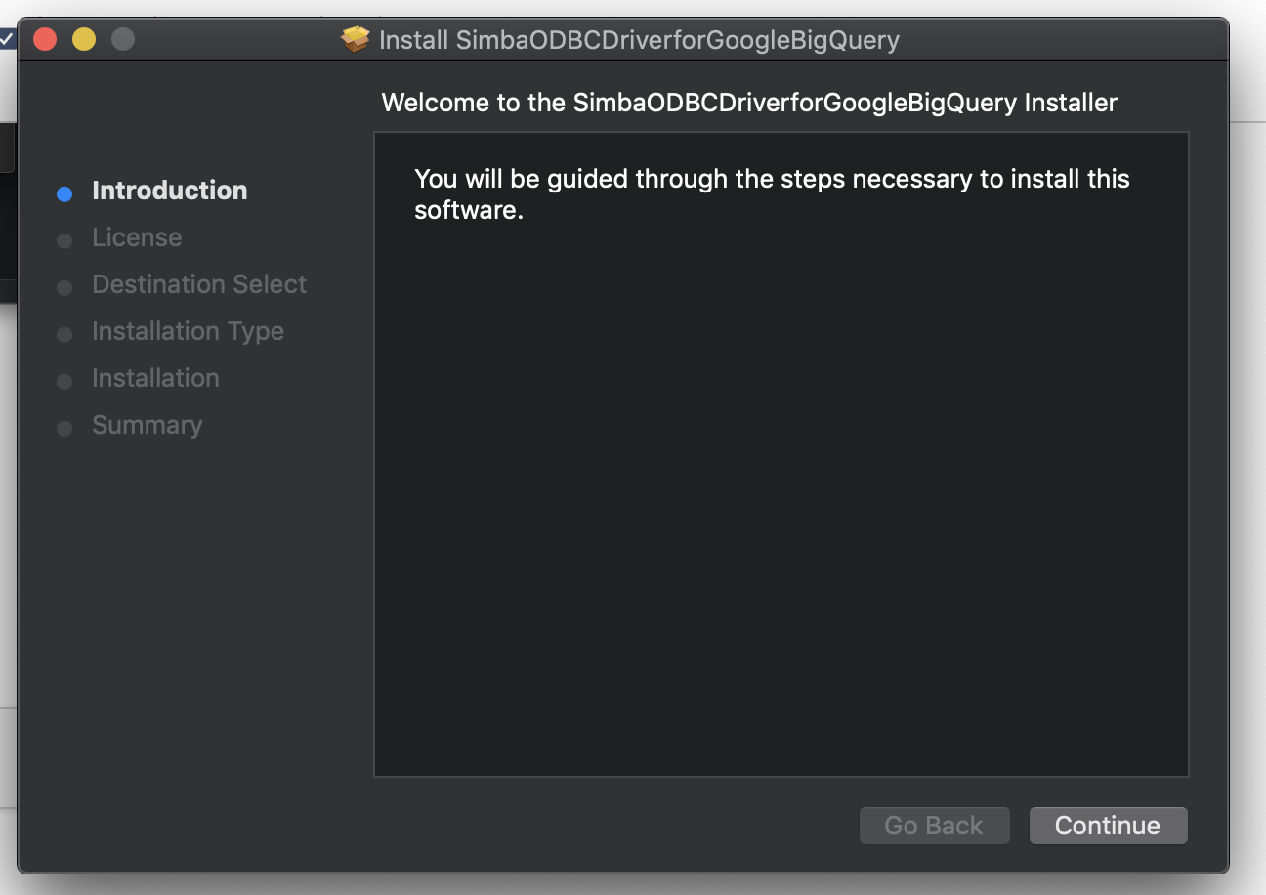Select the Installation step in sidebar
The width and height of the screenshot is (1266, 895).
155,378
